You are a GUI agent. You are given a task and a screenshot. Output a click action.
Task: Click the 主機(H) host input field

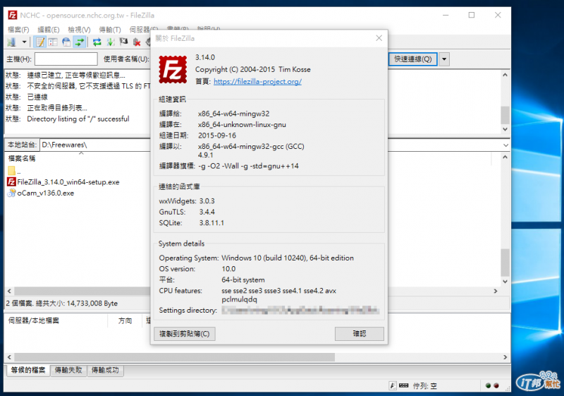66,59
